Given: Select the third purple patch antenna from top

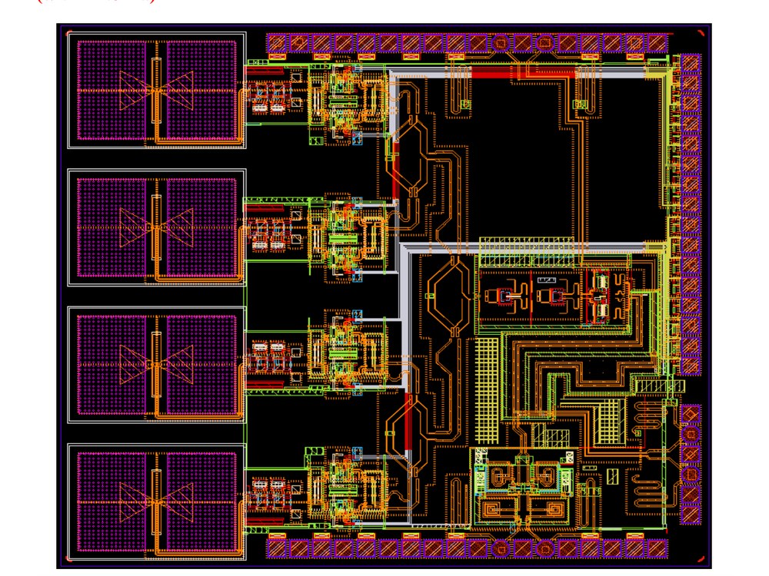Looking at the screenshot, I should [x=157, y=365].
